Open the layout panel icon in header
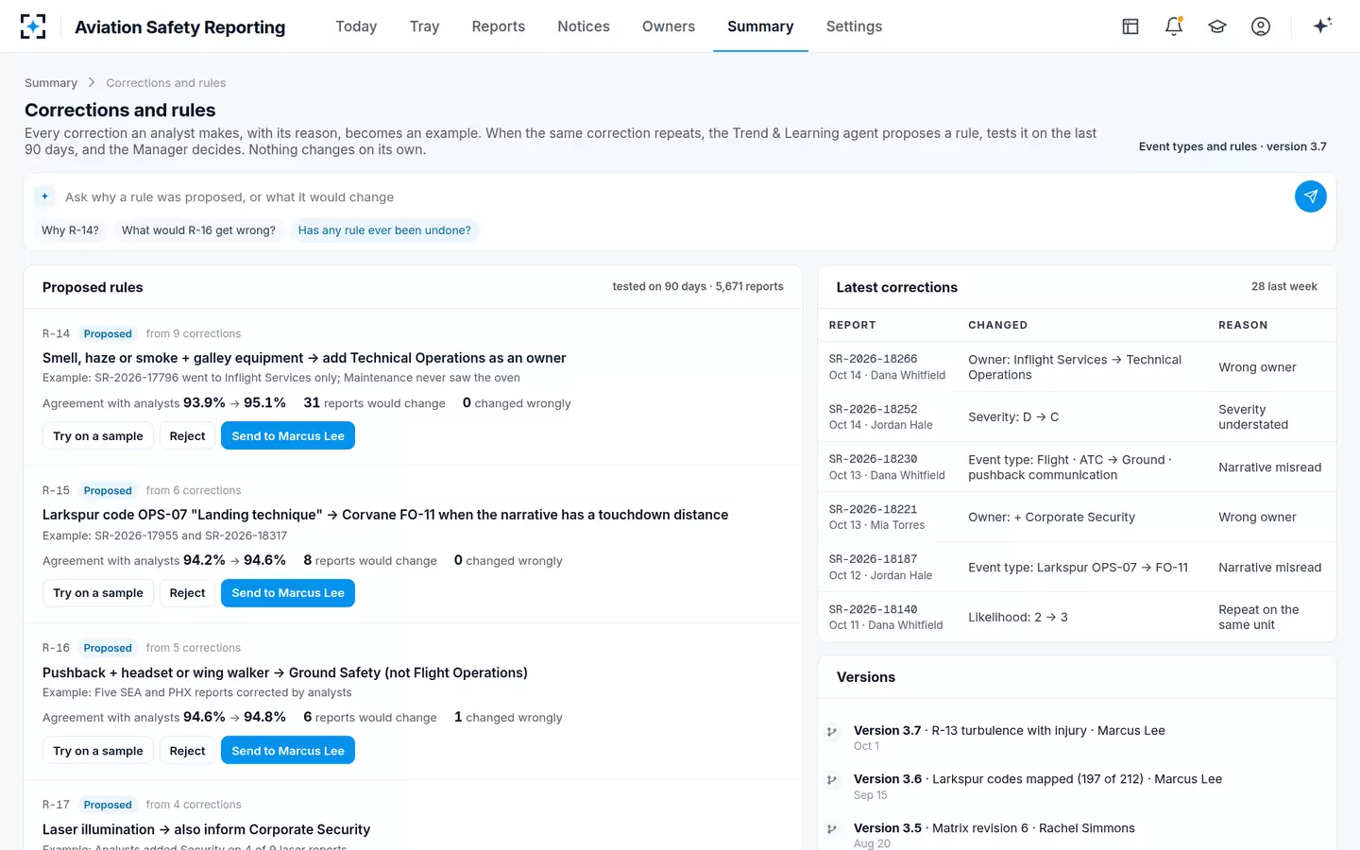 [x=1130, y=26]
